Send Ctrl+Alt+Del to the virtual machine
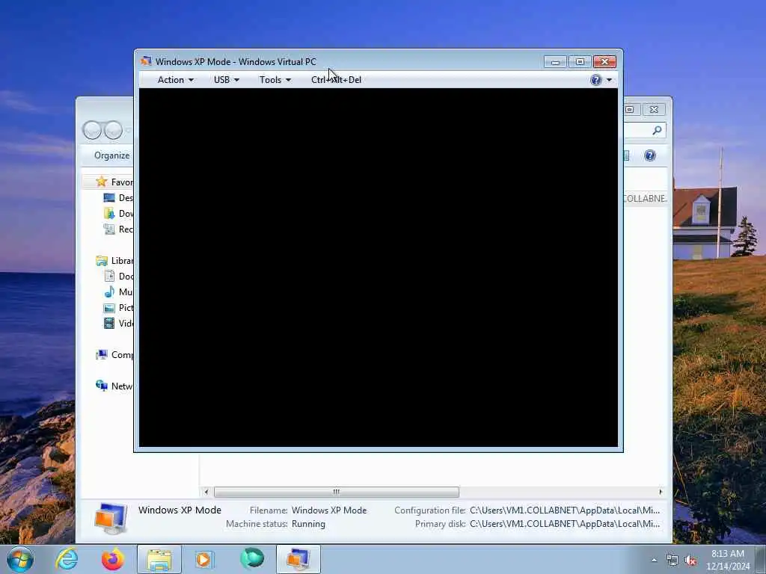The width and height of the screenshot is (766, 574). click(x=336, y=79)
